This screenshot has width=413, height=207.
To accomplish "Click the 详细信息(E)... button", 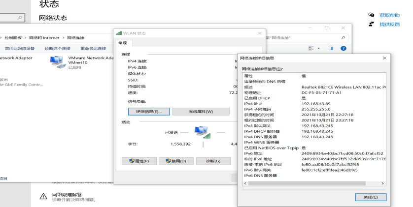I will coord(149,112).
